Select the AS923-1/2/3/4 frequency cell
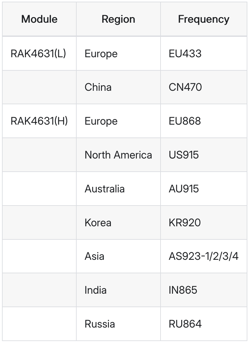Viewport: 250px width, 344px height. [x=203, y=256]
